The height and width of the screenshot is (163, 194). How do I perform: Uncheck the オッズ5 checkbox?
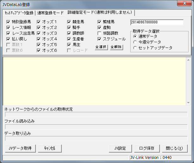(39, 45)
